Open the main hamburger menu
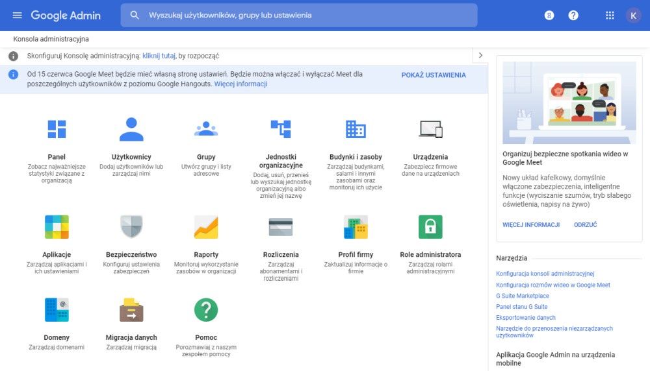The image size is (650, 371). click(x=17, y=16)
